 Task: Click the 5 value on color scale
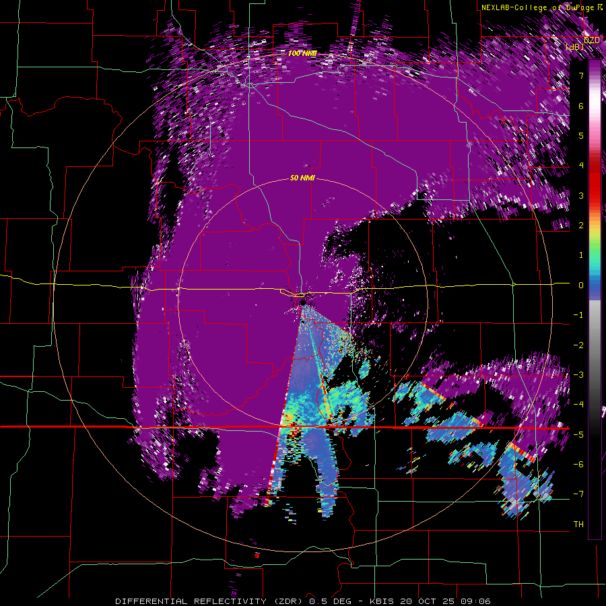581,135
